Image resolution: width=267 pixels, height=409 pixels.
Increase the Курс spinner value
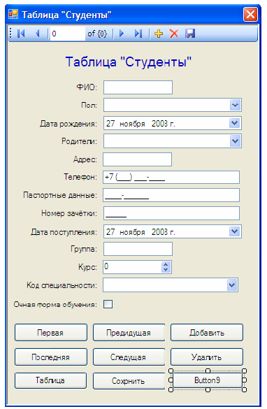tap(166, 264)
